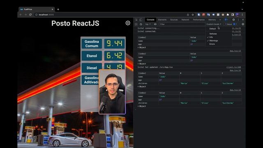The height and width of the screenshot is (148, 263).
Task: Expand the Object entry above the vite hot updated line
Action: coord(142,64)
